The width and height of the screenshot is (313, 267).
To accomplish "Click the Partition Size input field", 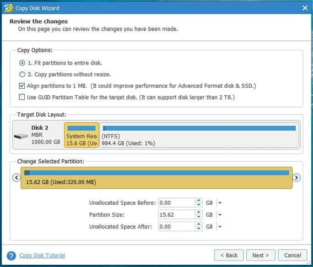I will (x=177, y=215).
